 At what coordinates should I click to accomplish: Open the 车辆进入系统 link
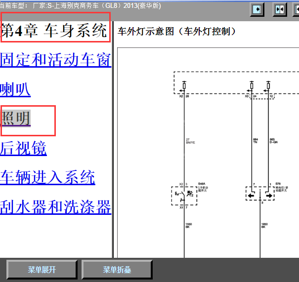[x=47, y=177]
